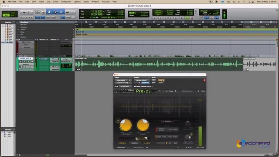
Task: Click the track name field in Edit window
Action: coord(25,58)
